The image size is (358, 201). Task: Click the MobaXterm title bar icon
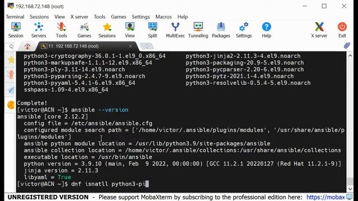tap(11, 6)
